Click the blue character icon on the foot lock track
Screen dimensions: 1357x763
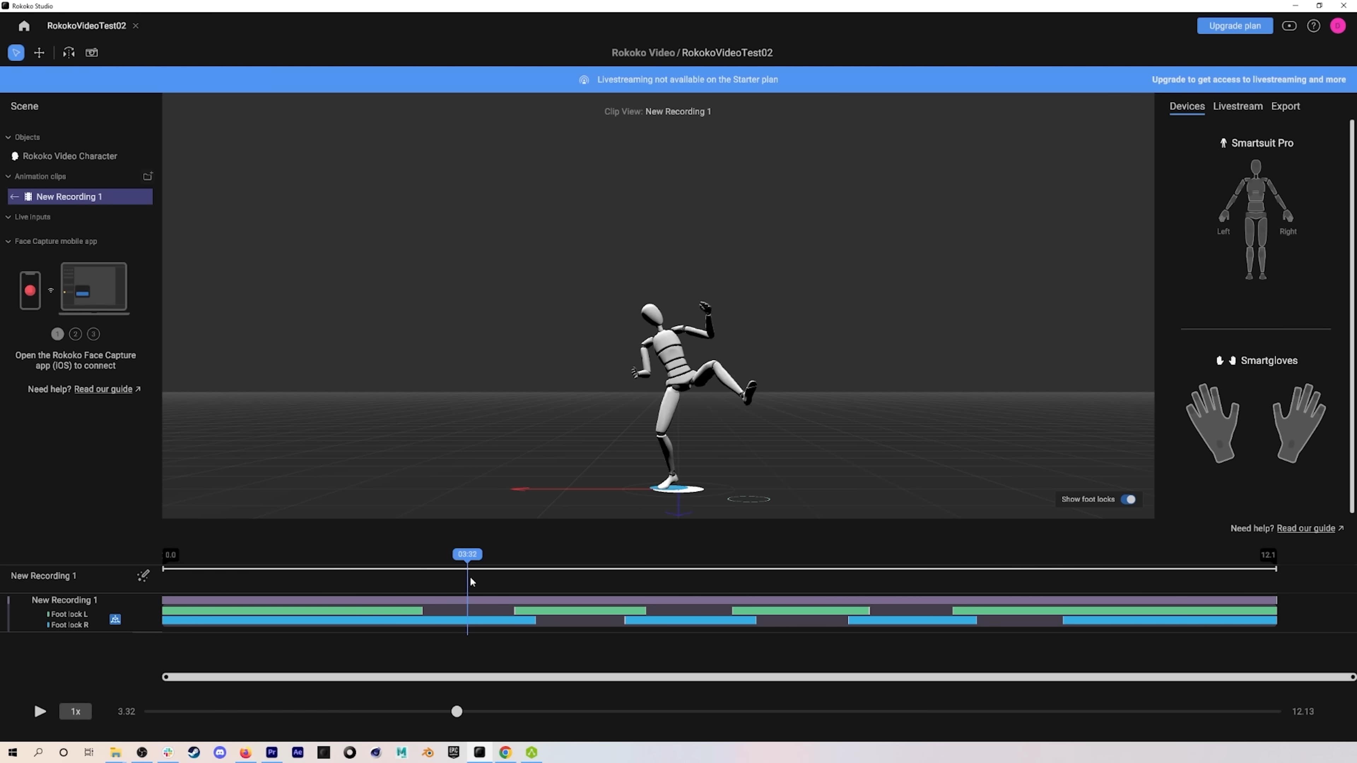pos(115,620)
